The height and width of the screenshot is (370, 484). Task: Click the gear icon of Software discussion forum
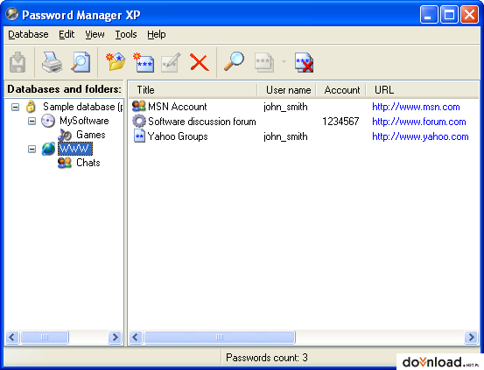139,121
